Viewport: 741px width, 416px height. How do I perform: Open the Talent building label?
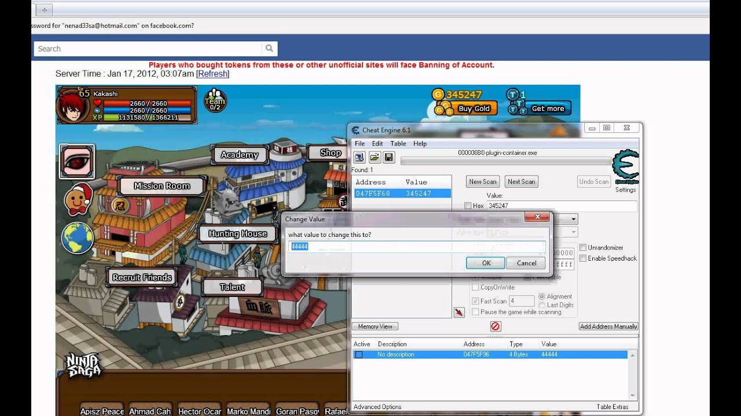(232, 287)
